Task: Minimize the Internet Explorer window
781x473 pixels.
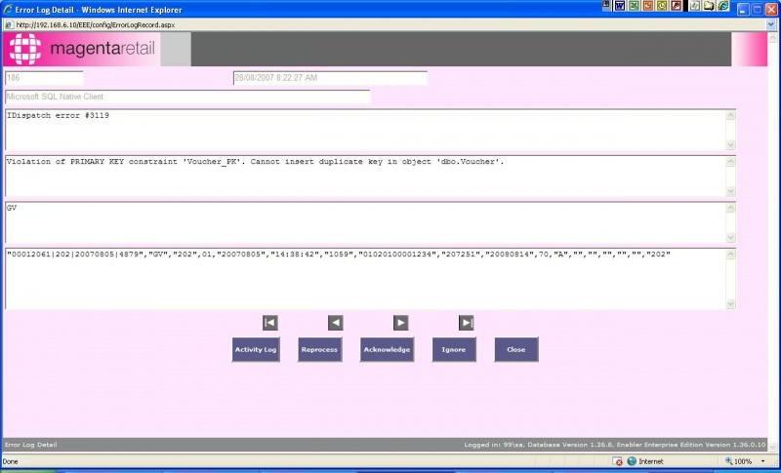Action: pyautogui.click(x=744, y=9)
